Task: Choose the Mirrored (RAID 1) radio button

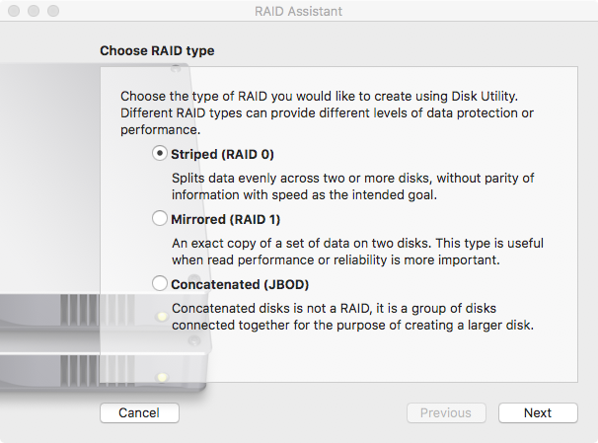Action: (160, 218)
